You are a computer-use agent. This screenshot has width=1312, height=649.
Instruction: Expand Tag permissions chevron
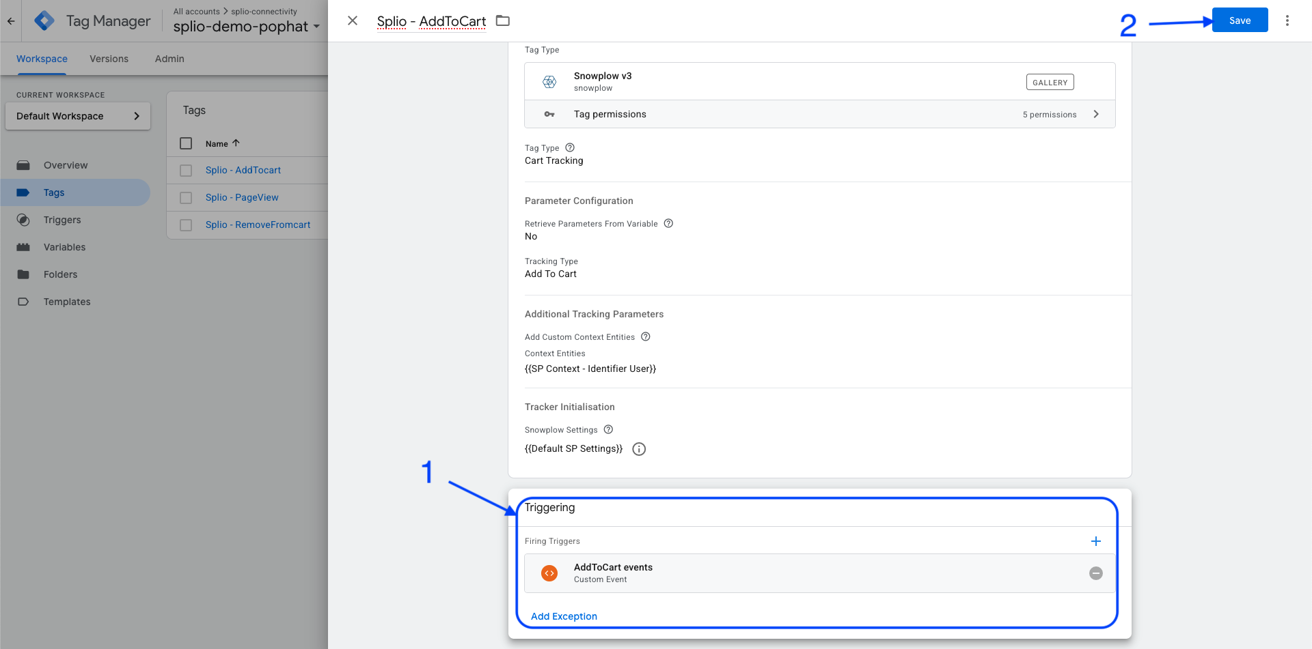tap(1096, 114)
